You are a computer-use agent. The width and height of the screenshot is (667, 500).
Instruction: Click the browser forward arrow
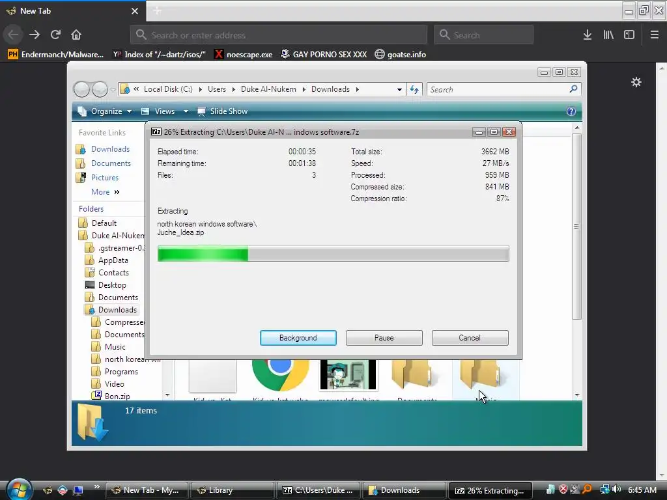(x=35, y=35)
